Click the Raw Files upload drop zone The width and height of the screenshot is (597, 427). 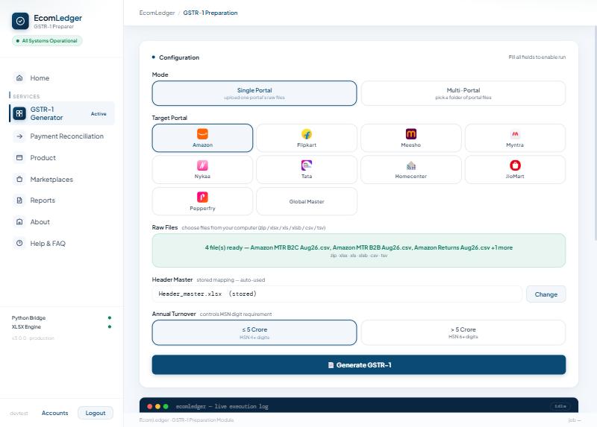(x=359, y=250)
